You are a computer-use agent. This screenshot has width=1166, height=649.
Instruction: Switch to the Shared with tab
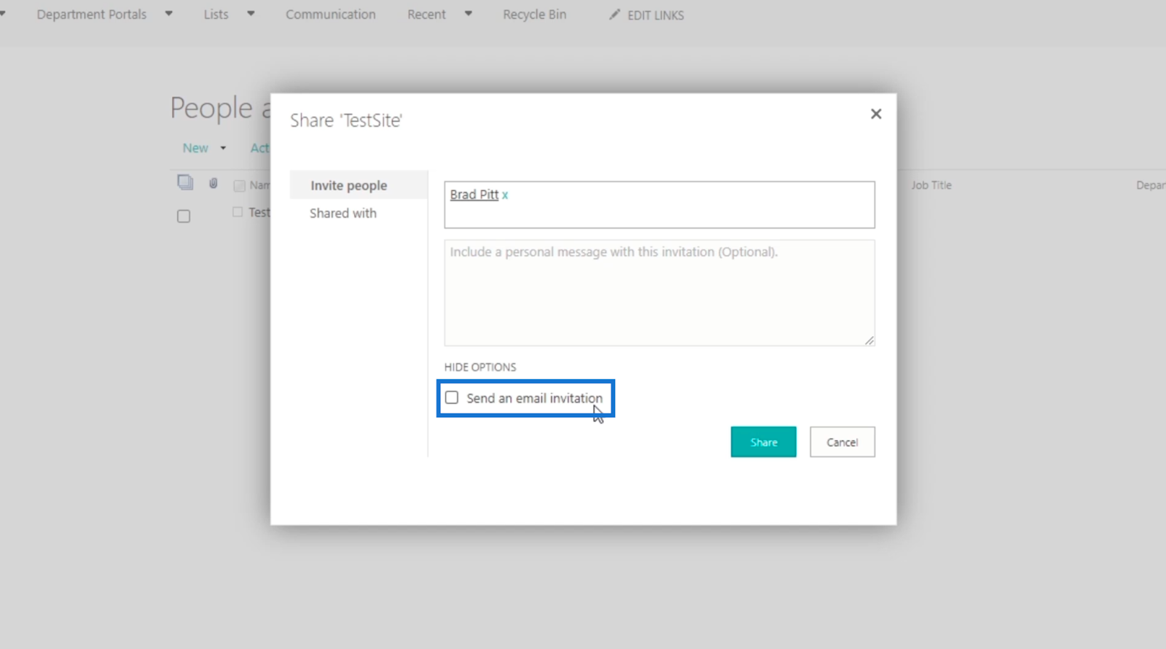343,213
